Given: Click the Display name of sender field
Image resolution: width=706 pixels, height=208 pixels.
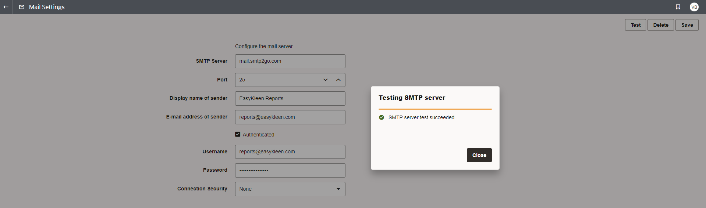Looking at the screenshot, I should (x=290, y=98).
